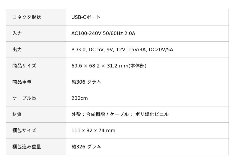Click the ポリ塩化ビニル cable material text

click(152, 114)
